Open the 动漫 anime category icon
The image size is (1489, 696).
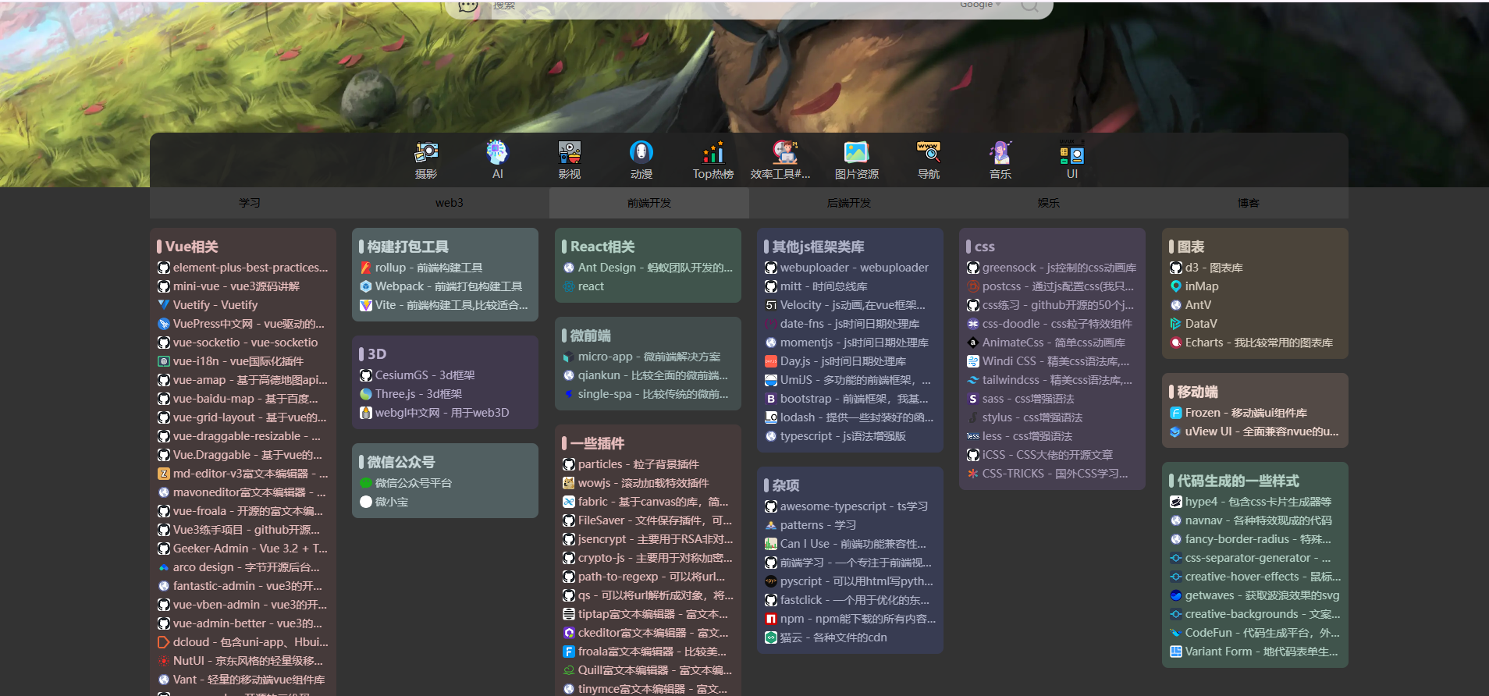click(641, 152)
